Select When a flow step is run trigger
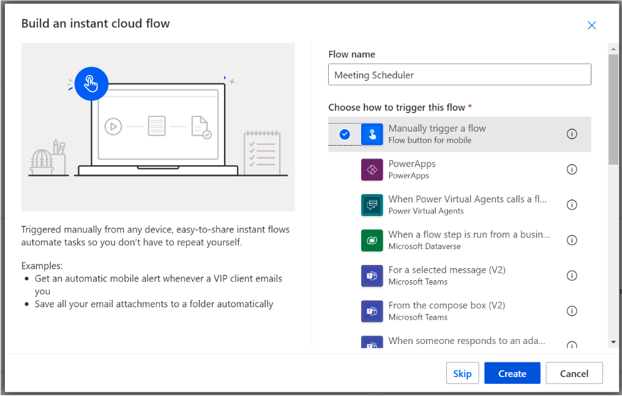Viewport: 622px width, 396px height. [x=460, y=240]
